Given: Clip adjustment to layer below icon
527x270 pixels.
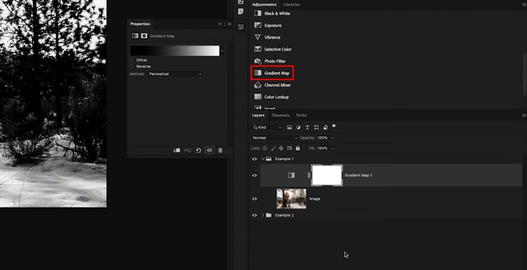Looking at the screenshot, I should pyautogui.click(x=177, y=150).
